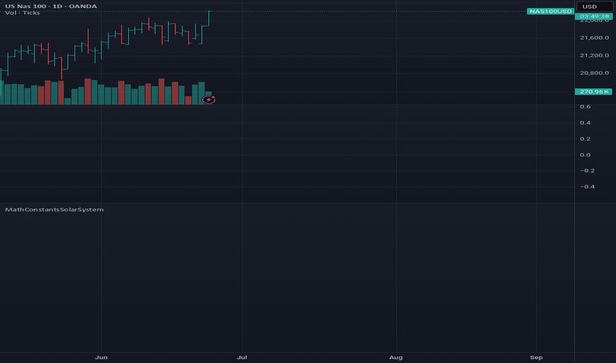The height and width of the screenshot is (363, 616).
Task: Click the Jul label on time axis
Action: 242,358
